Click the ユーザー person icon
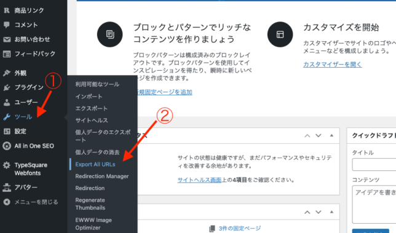The image size is (396, 233). coord(7,102)
